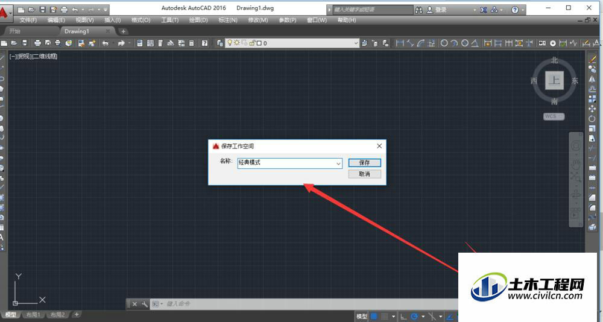The width and height of the screenshot is (603, 322).
Task: Toggle the 模型 model space status button
Action: tap(361, 317)
